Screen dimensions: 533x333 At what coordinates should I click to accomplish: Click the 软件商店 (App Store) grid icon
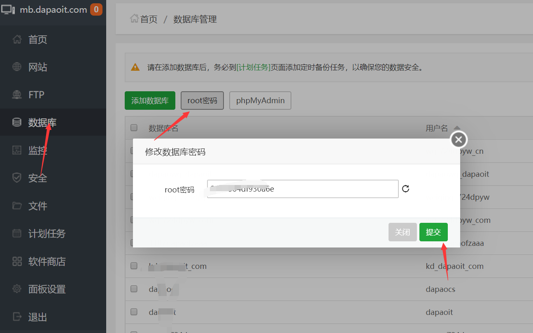16,261
